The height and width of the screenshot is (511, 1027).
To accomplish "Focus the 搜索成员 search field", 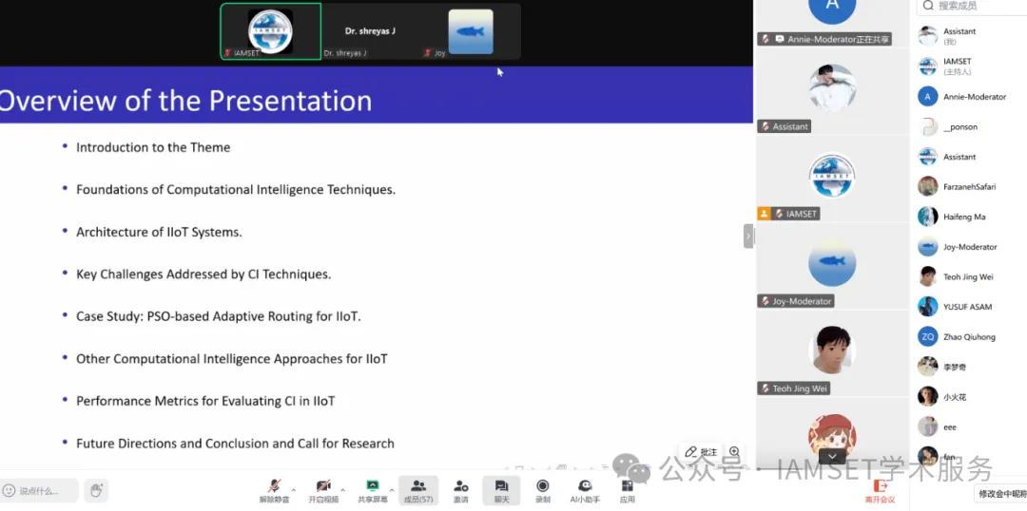I will coord(974,6).
